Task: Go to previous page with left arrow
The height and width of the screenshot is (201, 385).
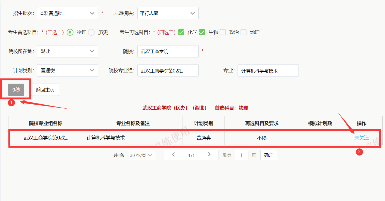Action: [x=173, y=155]
